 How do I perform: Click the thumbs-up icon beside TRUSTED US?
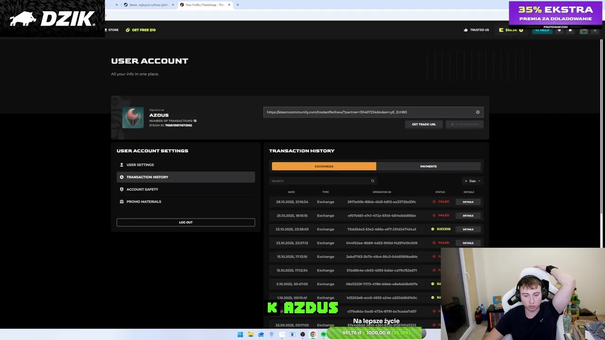coord(466,30)
